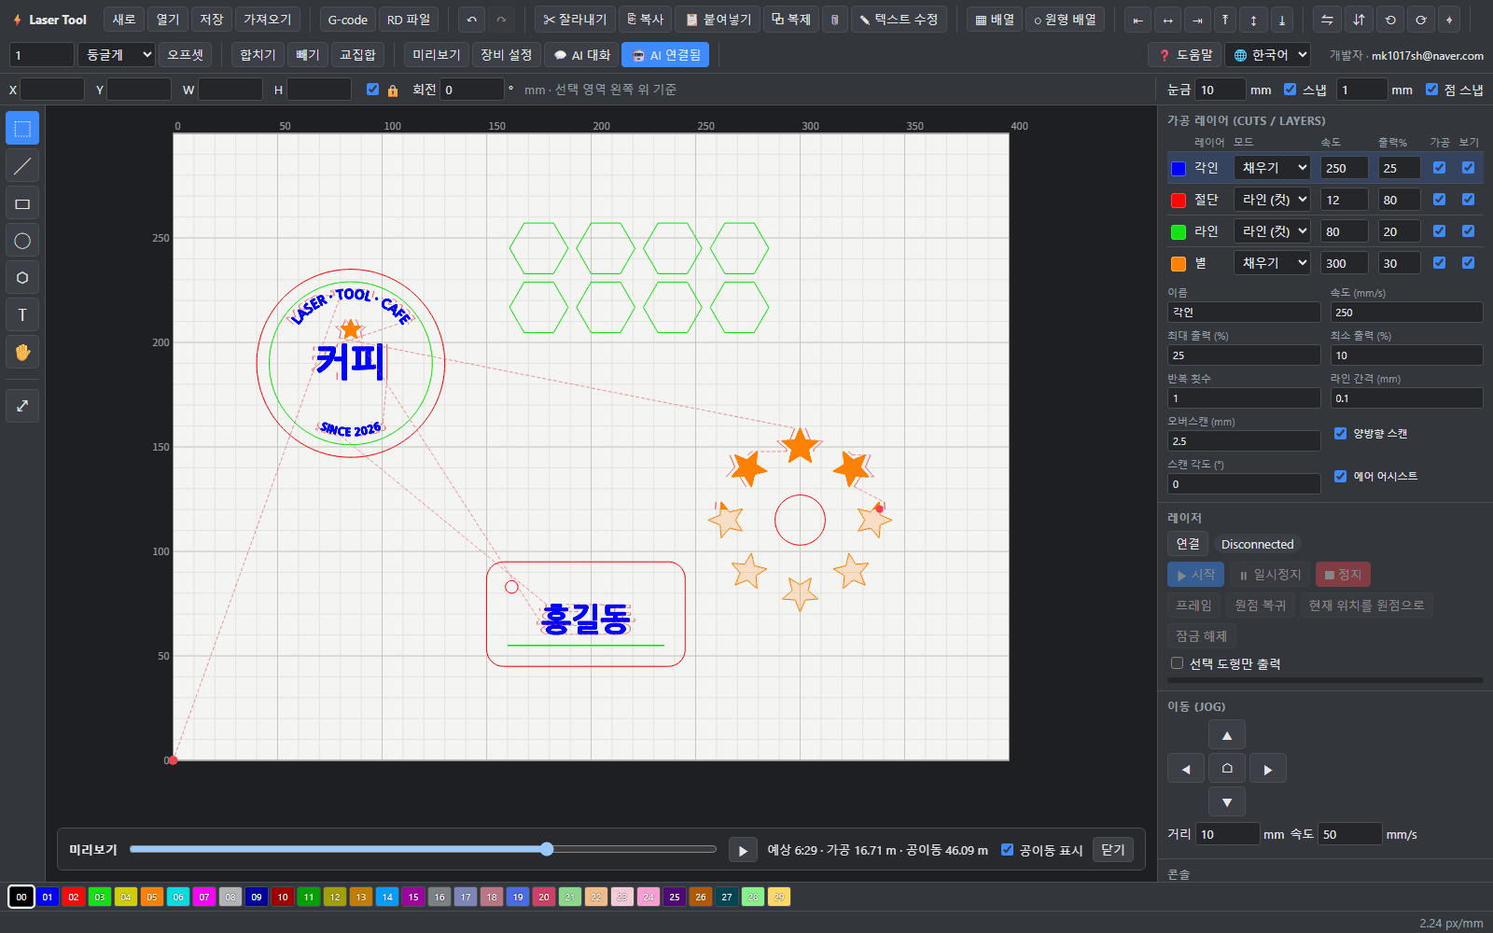Rotate selection counter-clockwise
Screen dimensions: 1493x933
1390,20
